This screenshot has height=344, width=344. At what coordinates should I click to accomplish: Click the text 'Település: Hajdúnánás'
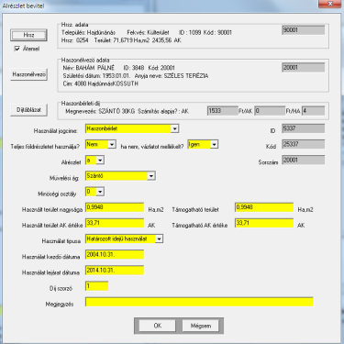pyautogui.click(x=88, y=32)
